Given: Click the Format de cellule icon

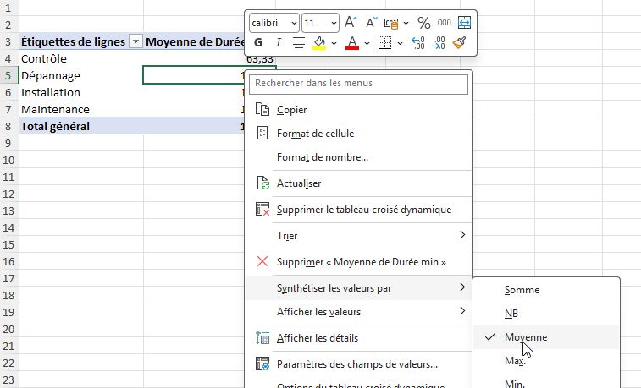Looking at the screenshot, I should coord(262,133).
